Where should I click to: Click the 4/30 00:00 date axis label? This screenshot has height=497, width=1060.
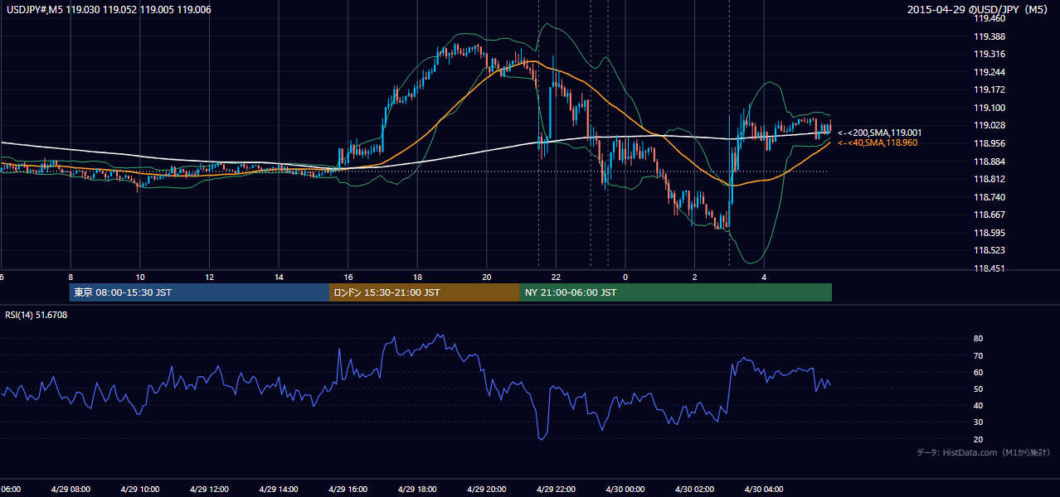pyautogui.click(x=625, y=490)
